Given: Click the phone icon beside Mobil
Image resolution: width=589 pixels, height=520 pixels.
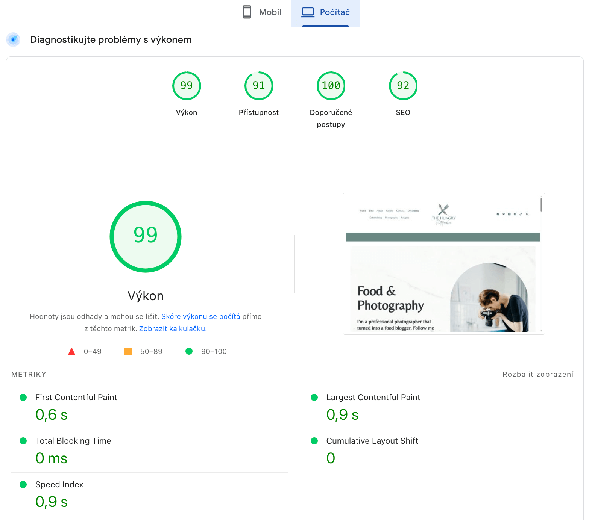Looking at the screenshot, I should [x=247, y=12].
